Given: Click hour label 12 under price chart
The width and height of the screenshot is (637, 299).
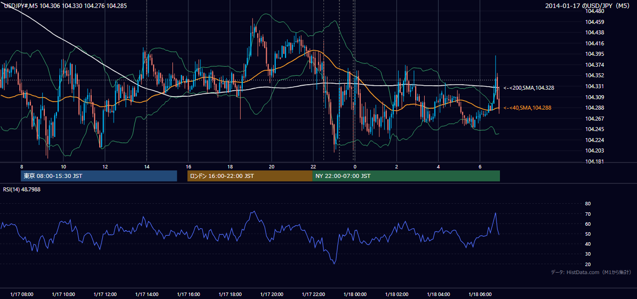Looking at the screenshot, I should coord(105,166).
